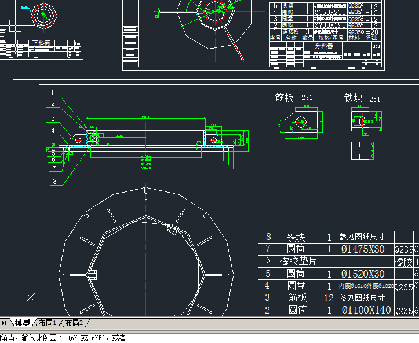
Task: Select the 备注 header in upper table
Action: click(371, 38)
